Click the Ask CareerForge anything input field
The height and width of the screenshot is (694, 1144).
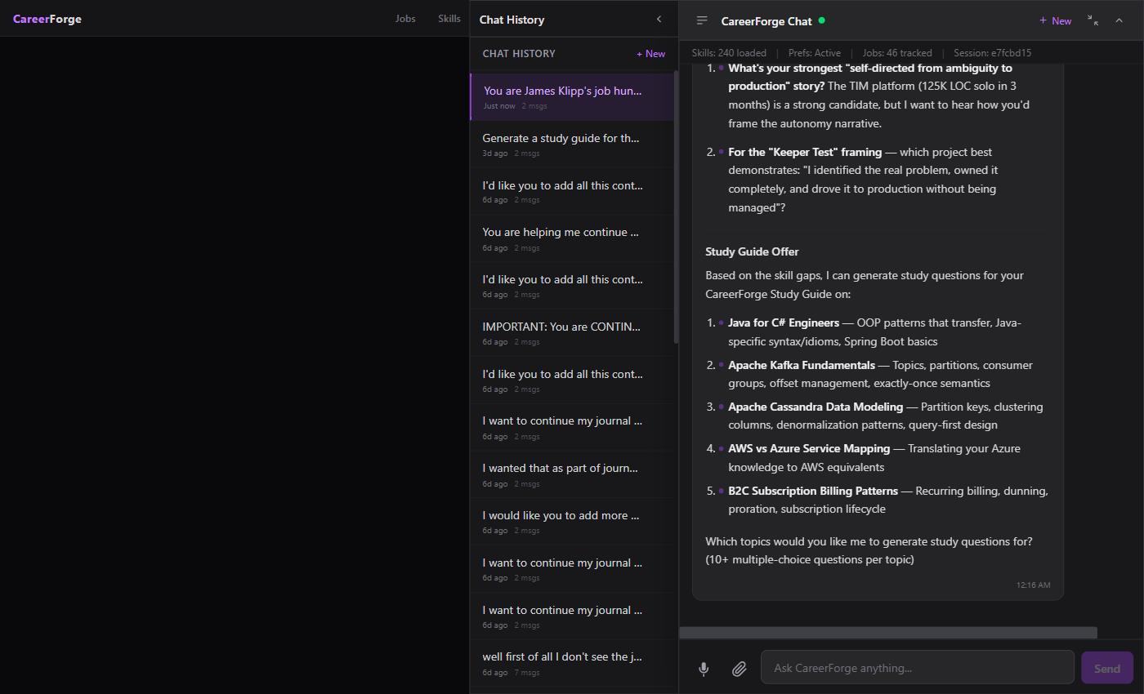coord(917,667)
